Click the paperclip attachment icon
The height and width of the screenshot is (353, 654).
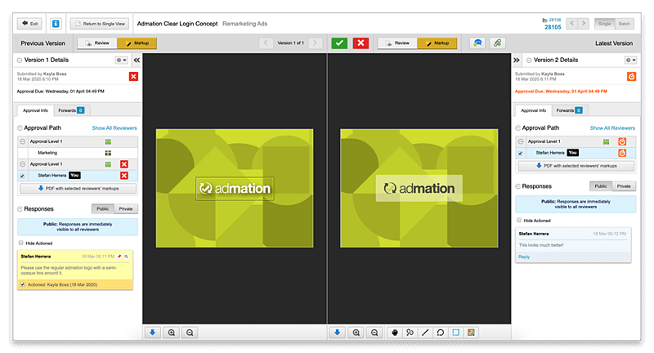(x=498, y=43)
